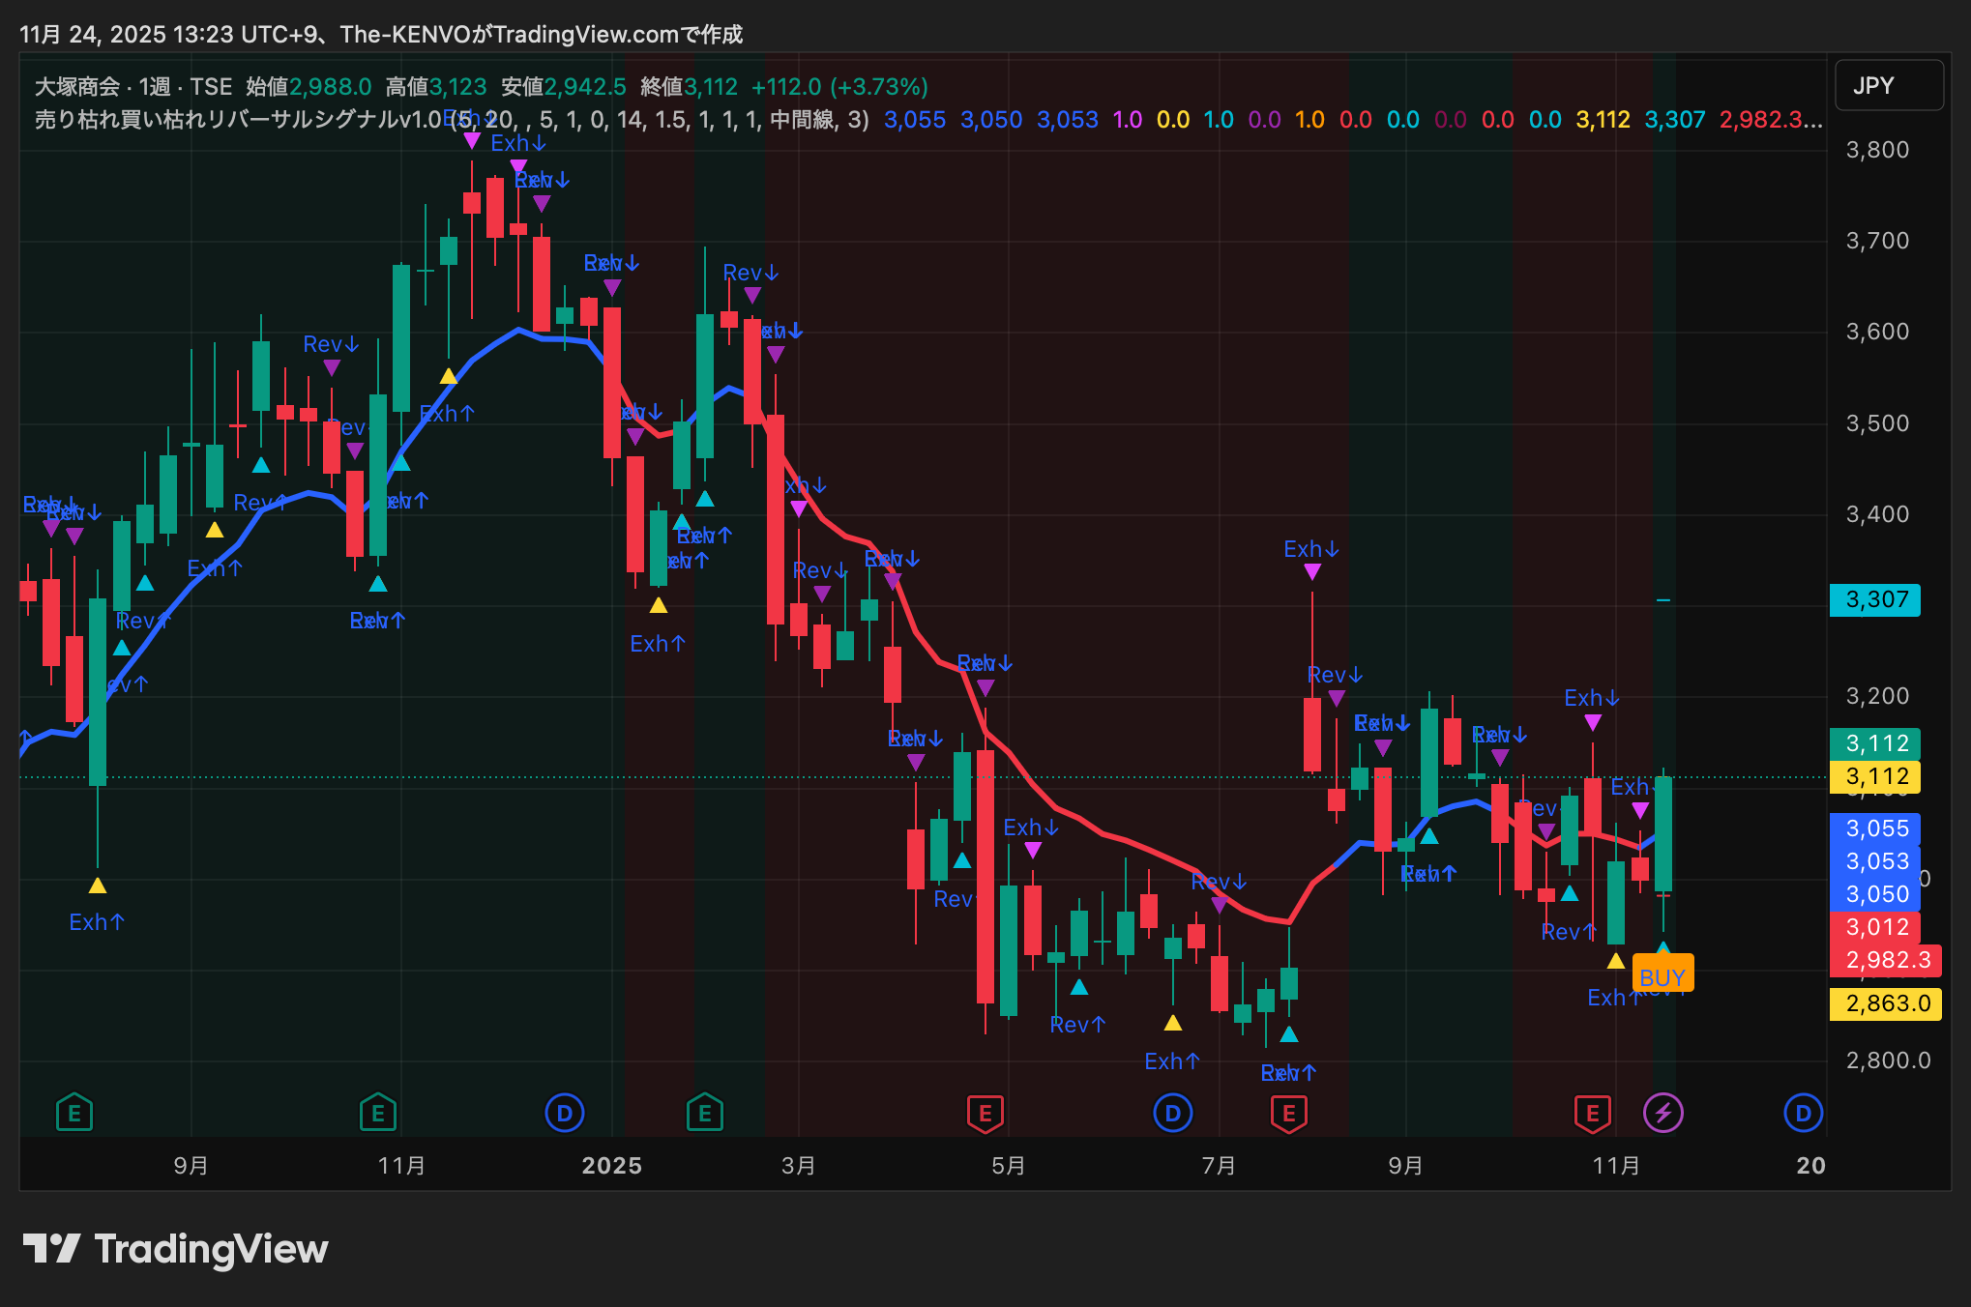Click the green E marker right of 2025
This screenshot has width=1971, height=1307.
705,1113
